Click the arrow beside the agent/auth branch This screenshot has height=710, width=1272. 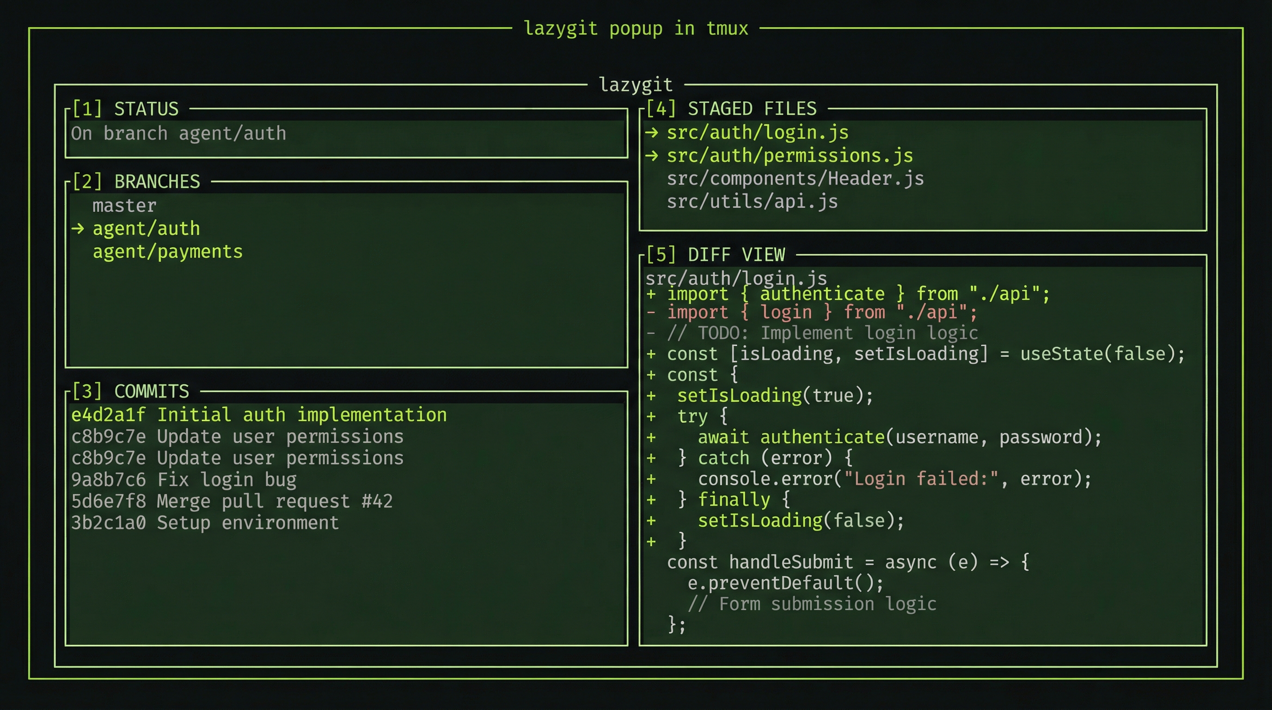(x=78, y=228)
